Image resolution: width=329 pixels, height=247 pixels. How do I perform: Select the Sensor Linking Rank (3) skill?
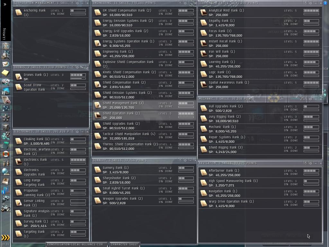click(51, 203)
